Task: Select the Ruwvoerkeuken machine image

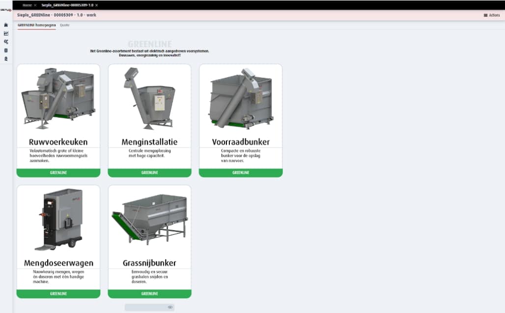Action: (58, 98)
